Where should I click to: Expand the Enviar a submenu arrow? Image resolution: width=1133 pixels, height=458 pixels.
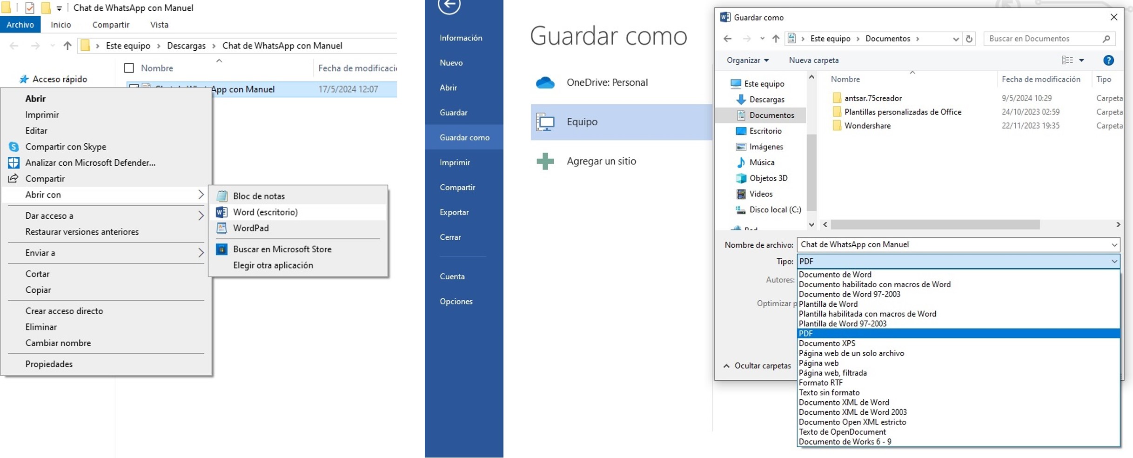(x=201, y=253)
